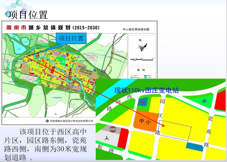Click the circled three-spoke symbol on the gray plot
This screenshot has width=227, height=162.
click(107, 138)
